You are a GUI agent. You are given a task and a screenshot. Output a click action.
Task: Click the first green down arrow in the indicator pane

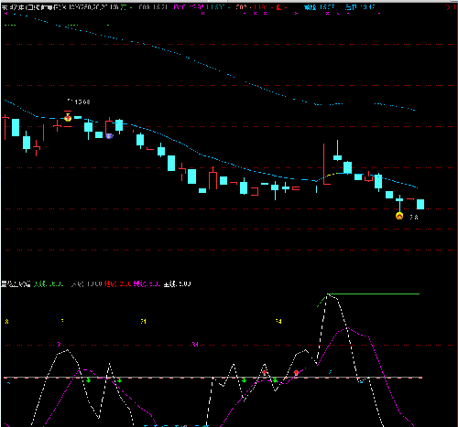[x=89, y=380]
